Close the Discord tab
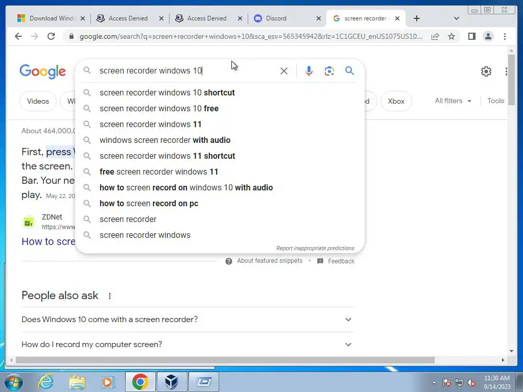523x392 pixels. coord(319,18)
